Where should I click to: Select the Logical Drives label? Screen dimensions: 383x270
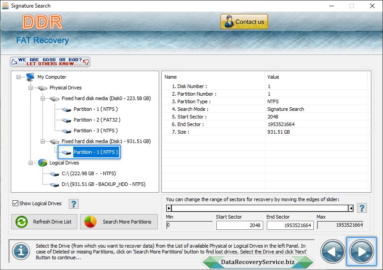[64, 163]
